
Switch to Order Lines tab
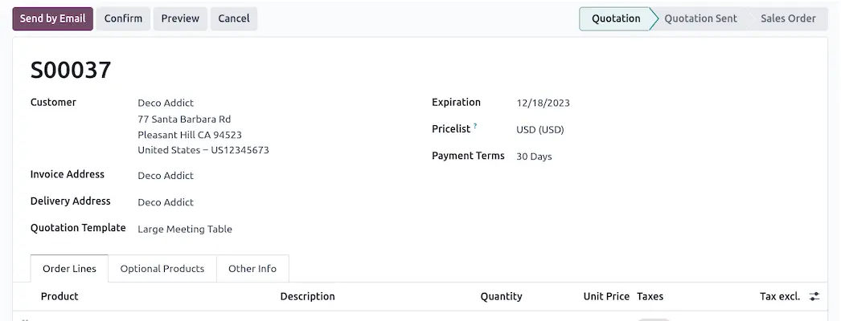point(69,269)
